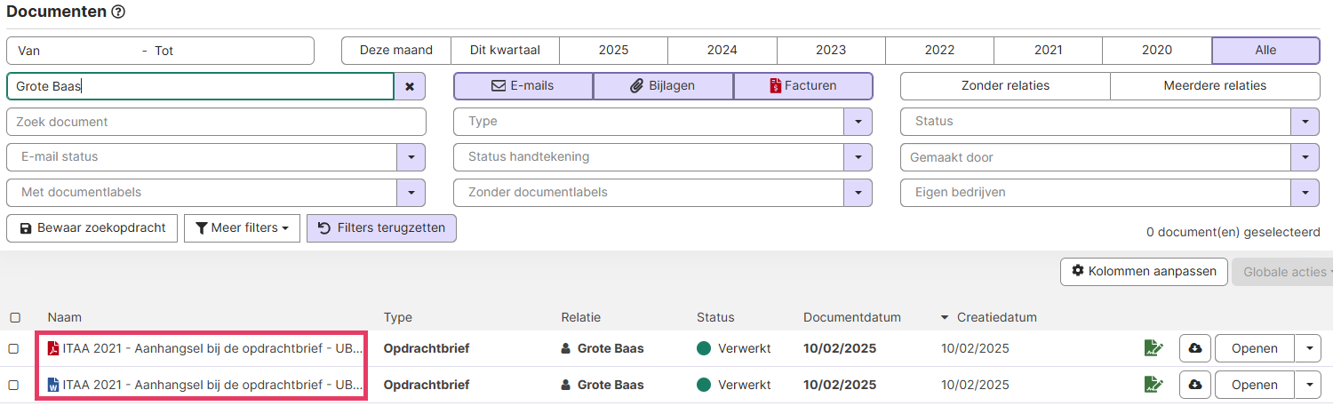Image resolution: width=1333 pixels, height=406 pixels.
Task: Switch to Dit kwartaal period
Action: pyautogui.click(x=505, y=51)
